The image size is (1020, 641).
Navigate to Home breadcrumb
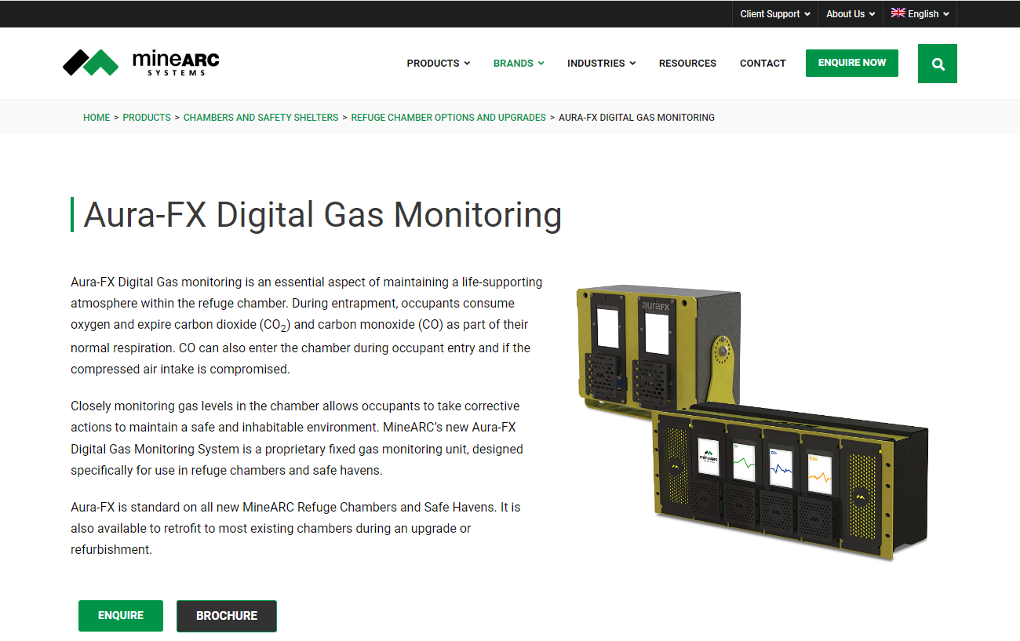tap(97, 118)
